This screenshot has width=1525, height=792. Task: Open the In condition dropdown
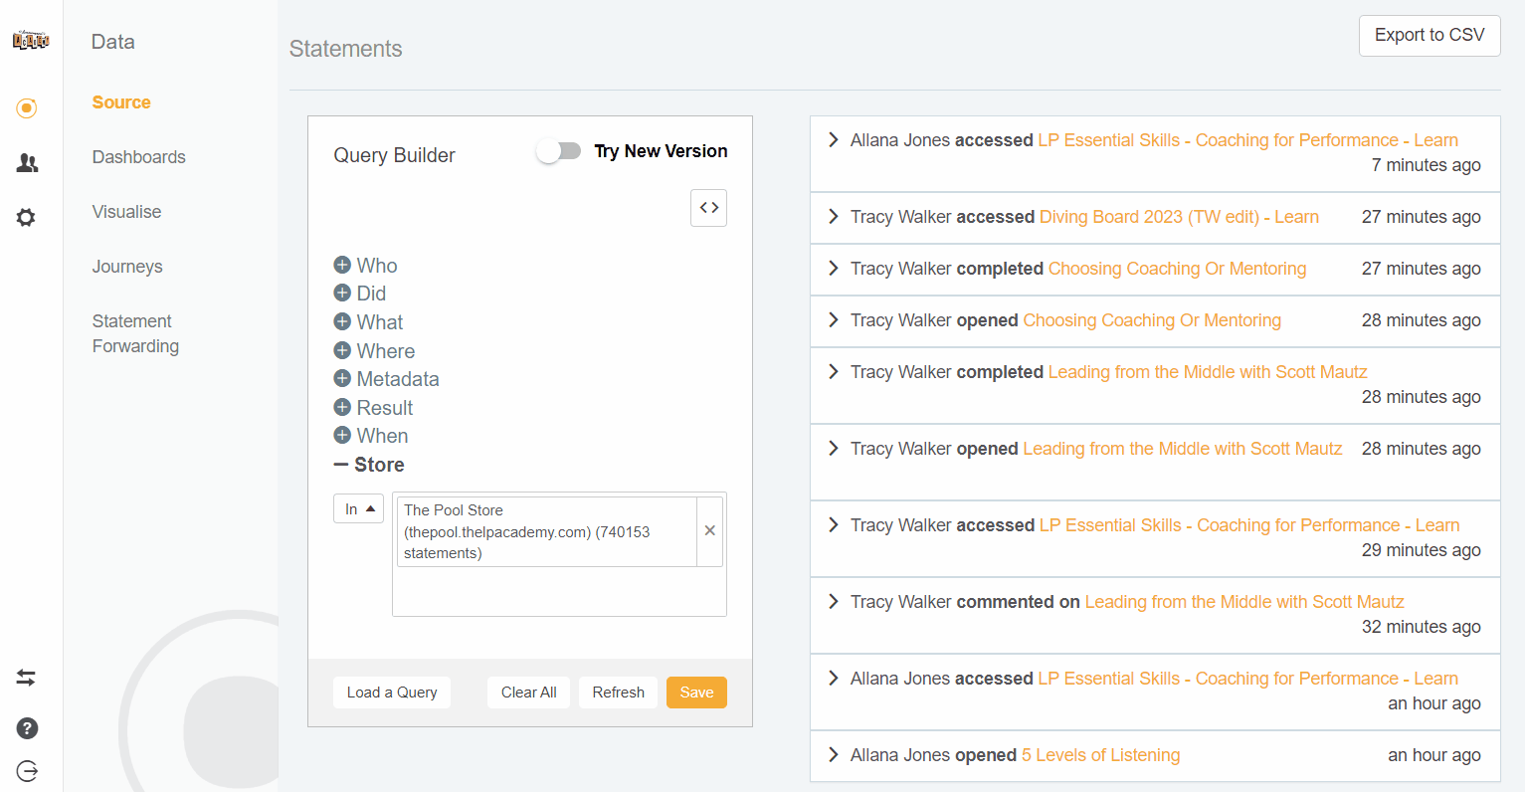pos(358,508)
